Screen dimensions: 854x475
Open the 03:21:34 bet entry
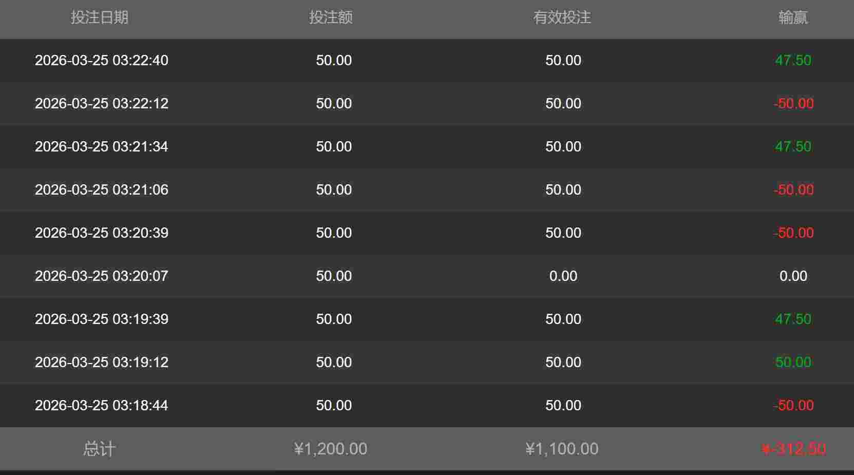point(101,146)
